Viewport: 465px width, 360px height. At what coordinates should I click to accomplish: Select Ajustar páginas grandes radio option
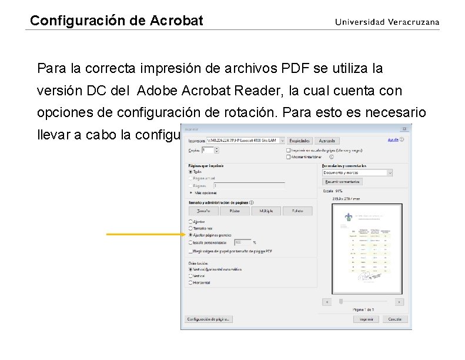coord(190,235)
